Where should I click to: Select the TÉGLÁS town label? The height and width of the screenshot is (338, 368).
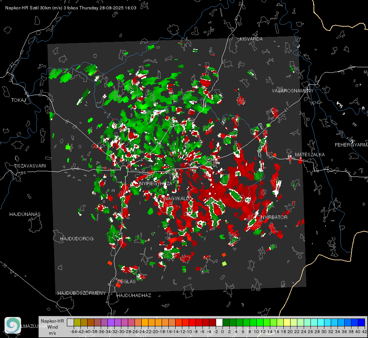pos(127,282)
